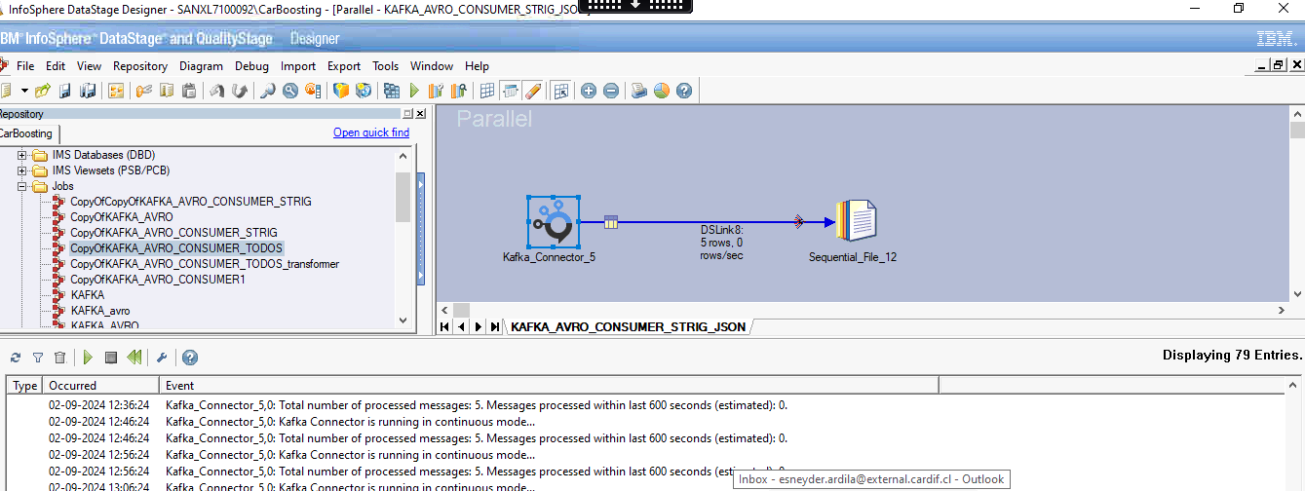Click the last-tab navigation arrow
1305x491 pixels.
[x=495, y=327]
